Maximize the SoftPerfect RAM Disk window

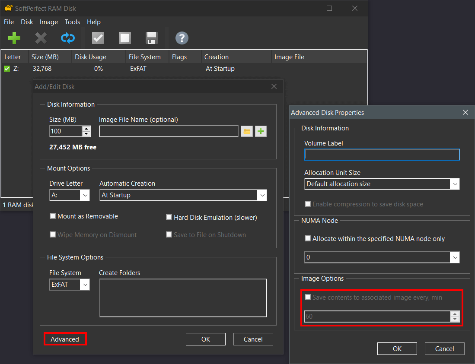(329, 9)
